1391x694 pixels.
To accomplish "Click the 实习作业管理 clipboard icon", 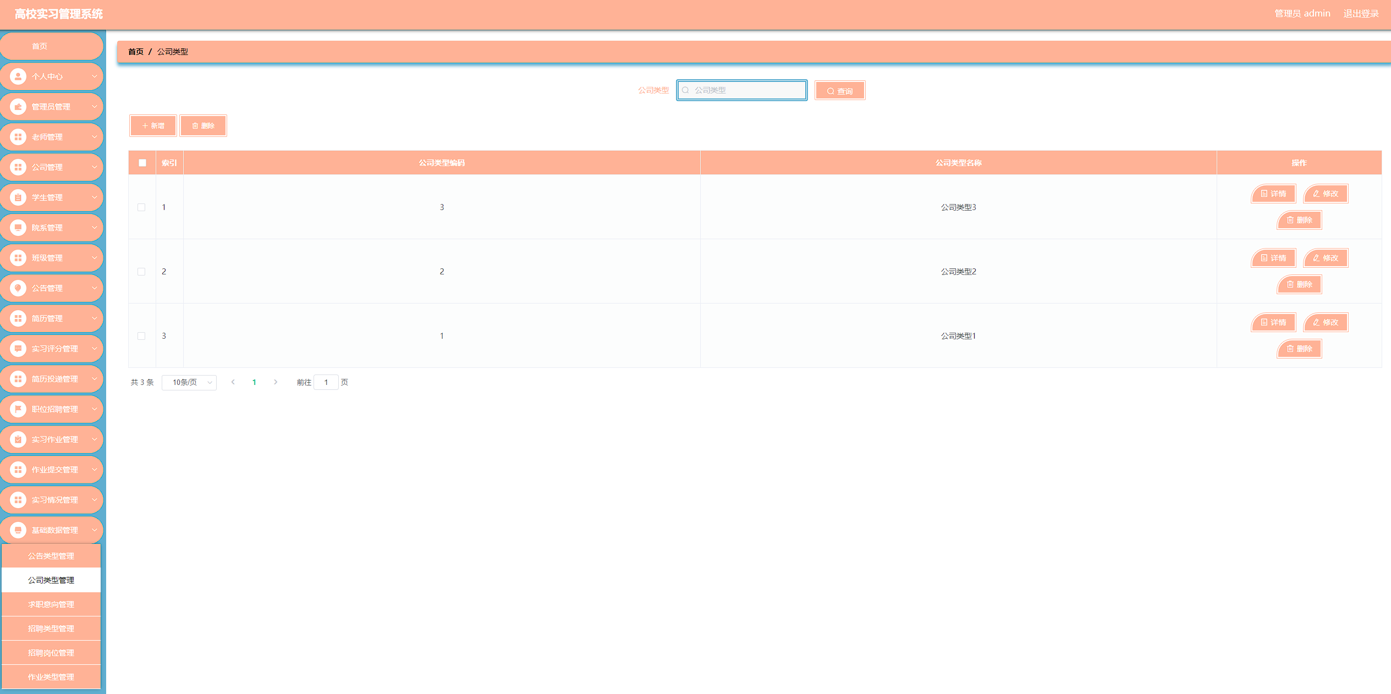I will [x=18, y=439].
